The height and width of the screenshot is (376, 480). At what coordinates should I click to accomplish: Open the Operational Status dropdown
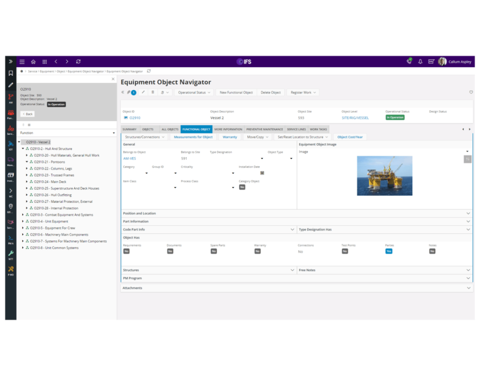[x=194, y=92]
